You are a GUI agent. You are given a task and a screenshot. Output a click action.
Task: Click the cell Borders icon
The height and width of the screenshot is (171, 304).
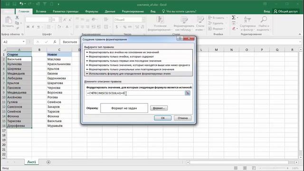coord(48,27)
